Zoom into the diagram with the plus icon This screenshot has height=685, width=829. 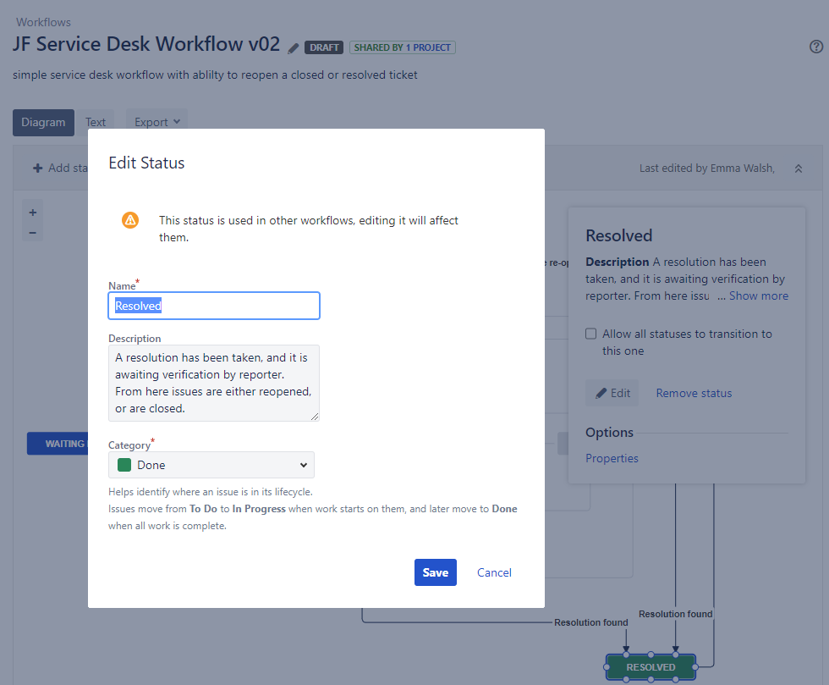point(32,212)
